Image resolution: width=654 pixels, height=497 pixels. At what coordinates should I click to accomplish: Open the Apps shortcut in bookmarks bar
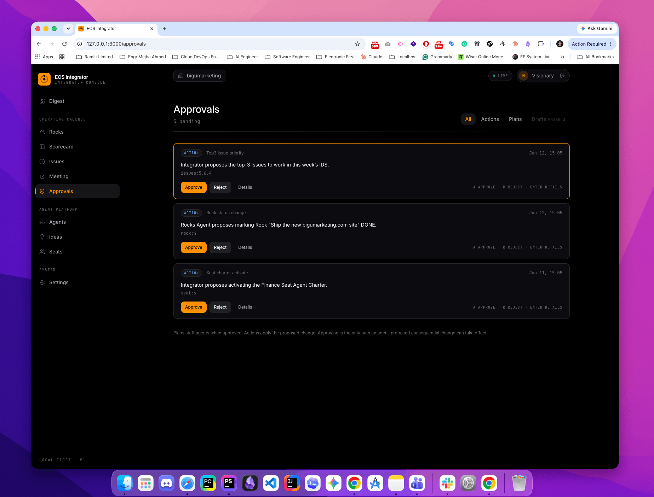pyautogui.click(x=44, y=57)
